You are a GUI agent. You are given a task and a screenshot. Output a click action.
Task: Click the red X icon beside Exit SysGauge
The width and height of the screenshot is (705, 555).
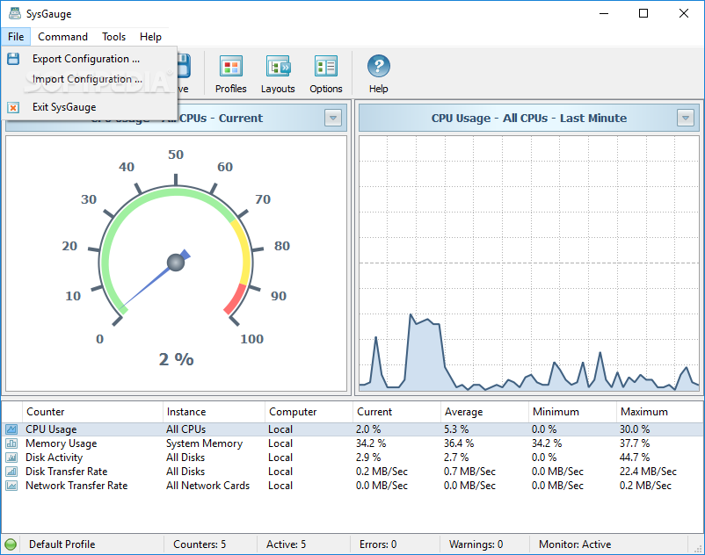pos(13,108)
